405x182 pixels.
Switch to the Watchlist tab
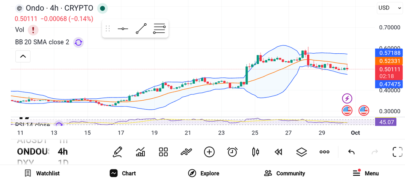tap(42, 173)
